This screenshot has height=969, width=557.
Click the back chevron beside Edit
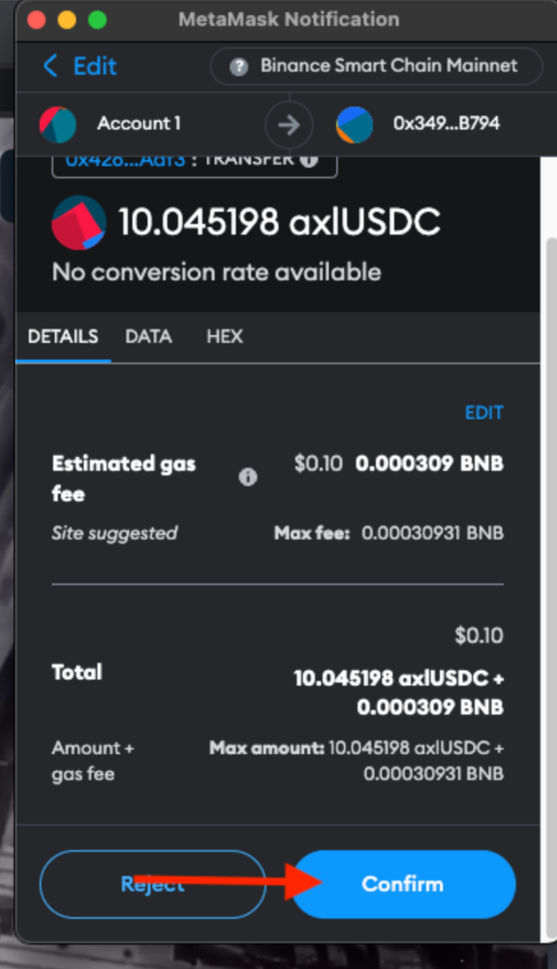51,66
